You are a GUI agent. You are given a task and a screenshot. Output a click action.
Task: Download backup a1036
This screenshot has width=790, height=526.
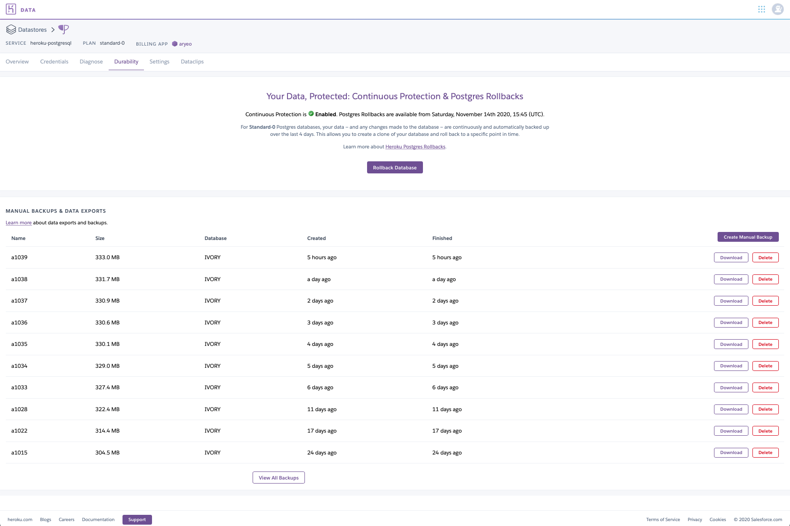(x=731, y=323)
